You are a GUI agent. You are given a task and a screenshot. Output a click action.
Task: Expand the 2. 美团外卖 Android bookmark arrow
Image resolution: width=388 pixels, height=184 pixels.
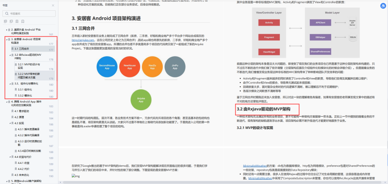[x=6, y=30]
